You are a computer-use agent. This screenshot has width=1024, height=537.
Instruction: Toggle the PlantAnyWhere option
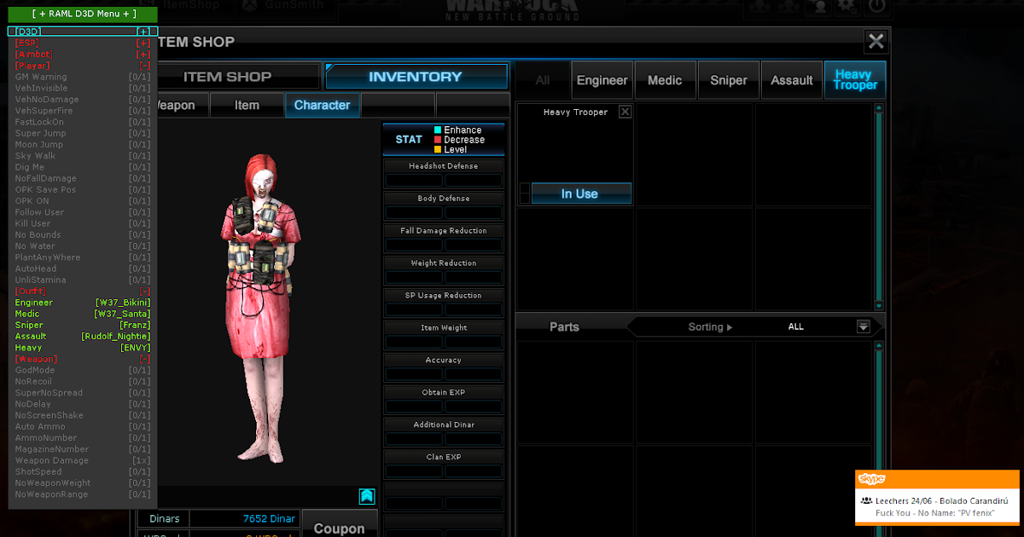(x=83, y=257)
